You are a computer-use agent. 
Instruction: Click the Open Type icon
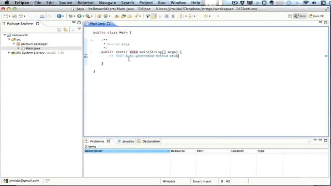(x=116, y=16)
